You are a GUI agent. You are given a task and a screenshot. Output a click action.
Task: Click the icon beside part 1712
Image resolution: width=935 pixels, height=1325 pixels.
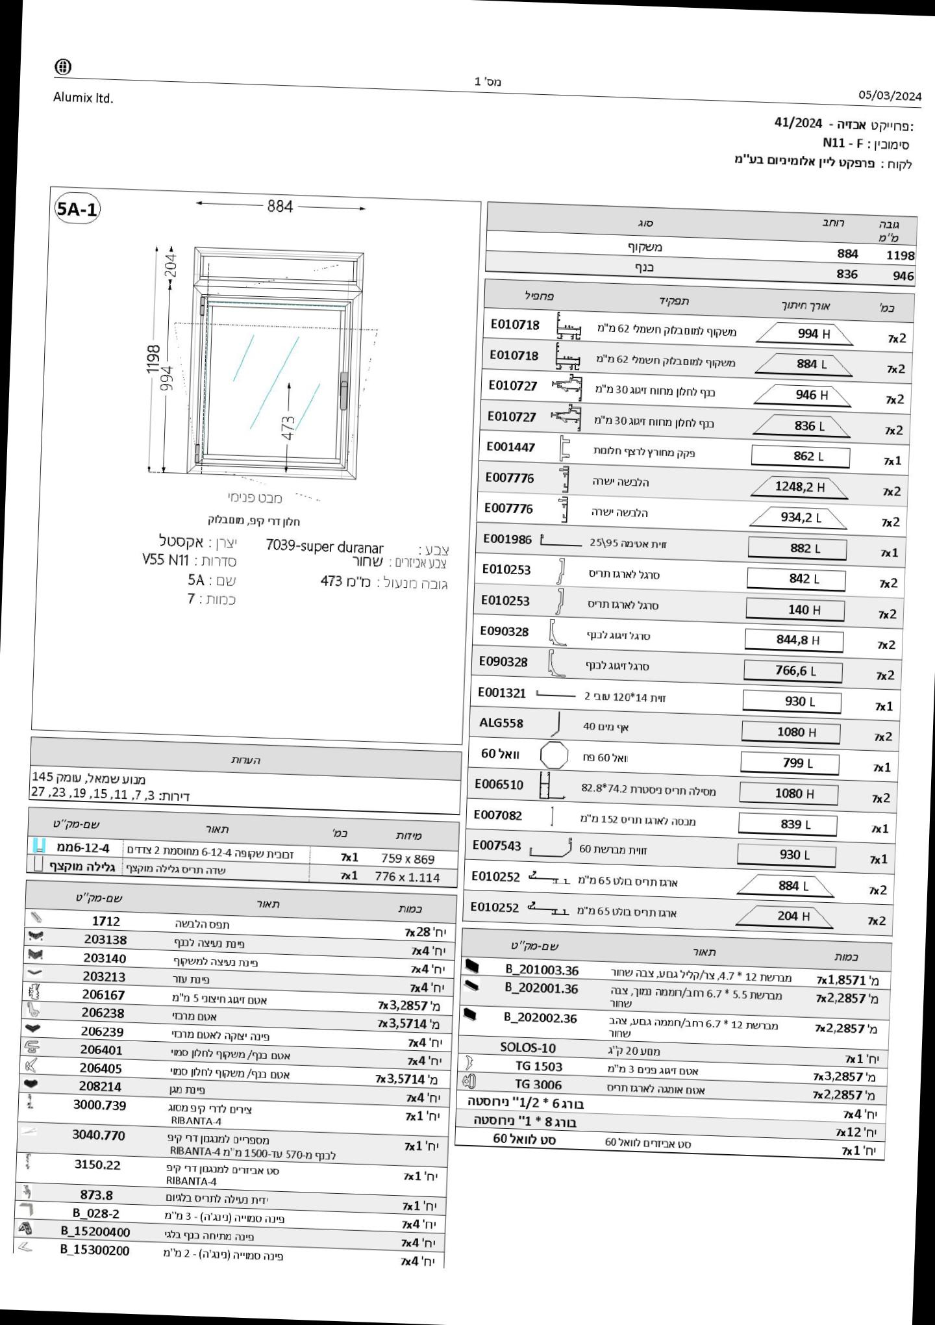click(x=36, y=918)
